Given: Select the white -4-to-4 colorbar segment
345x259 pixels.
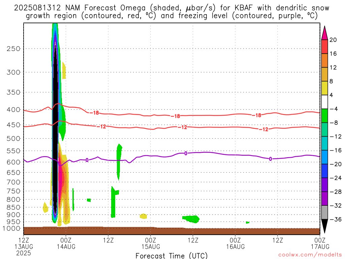Looking at the screenshot, I should (324, 102).
